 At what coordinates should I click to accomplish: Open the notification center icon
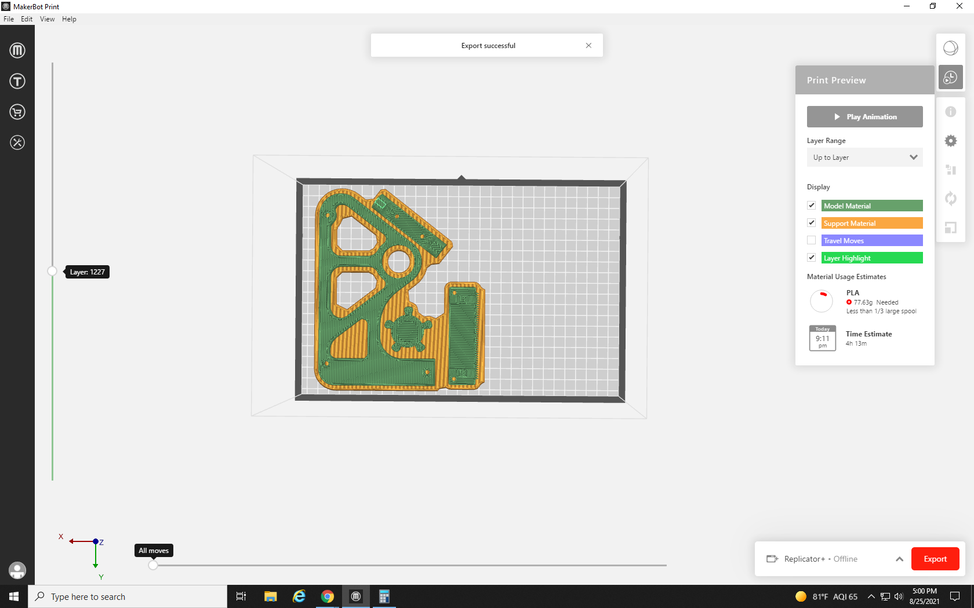(x=955, y=596)
